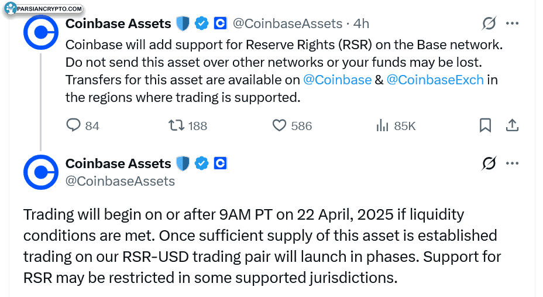Bookmark the first Coinbase Assets tweet
Screen dimensions: 543x297
click(x=485, y=125)
